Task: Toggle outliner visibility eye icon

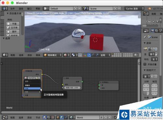Action: 150,21
